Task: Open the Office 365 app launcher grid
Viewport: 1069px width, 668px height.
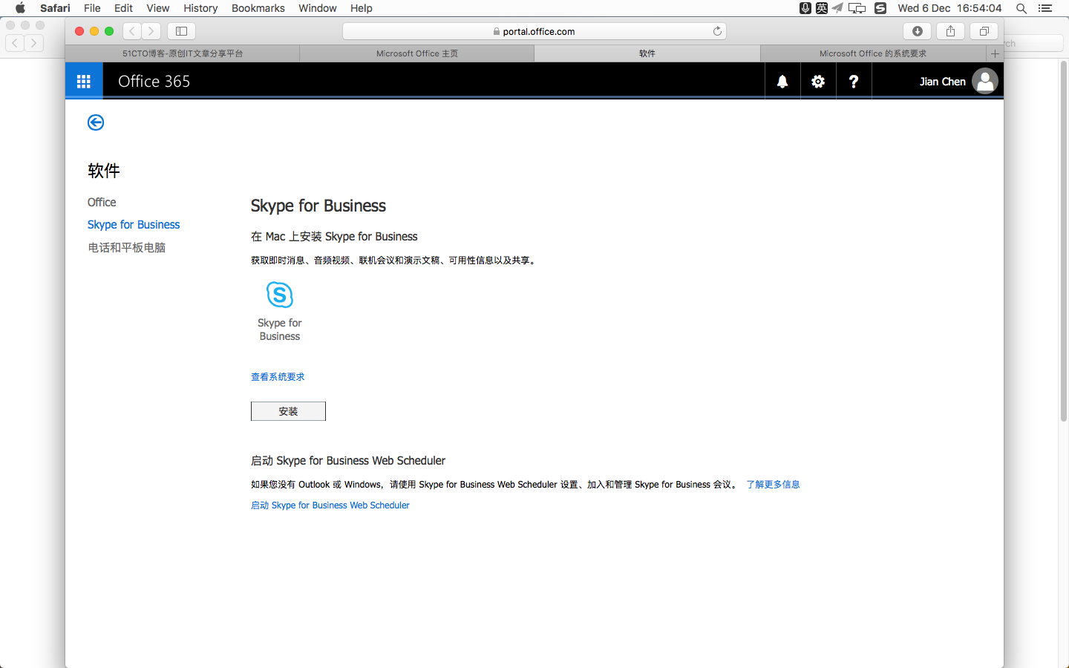Action: pos(84,81)
